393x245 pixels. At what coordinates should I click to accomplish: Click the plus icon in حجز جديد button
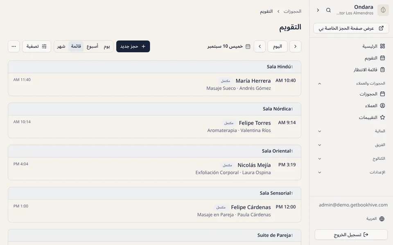click(143, 46)
